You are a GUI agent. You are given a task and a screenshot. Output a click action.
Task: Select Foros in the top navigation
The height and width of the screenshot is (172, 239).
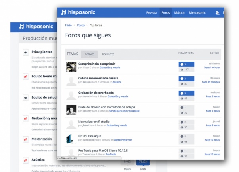(x=166, y=13)
